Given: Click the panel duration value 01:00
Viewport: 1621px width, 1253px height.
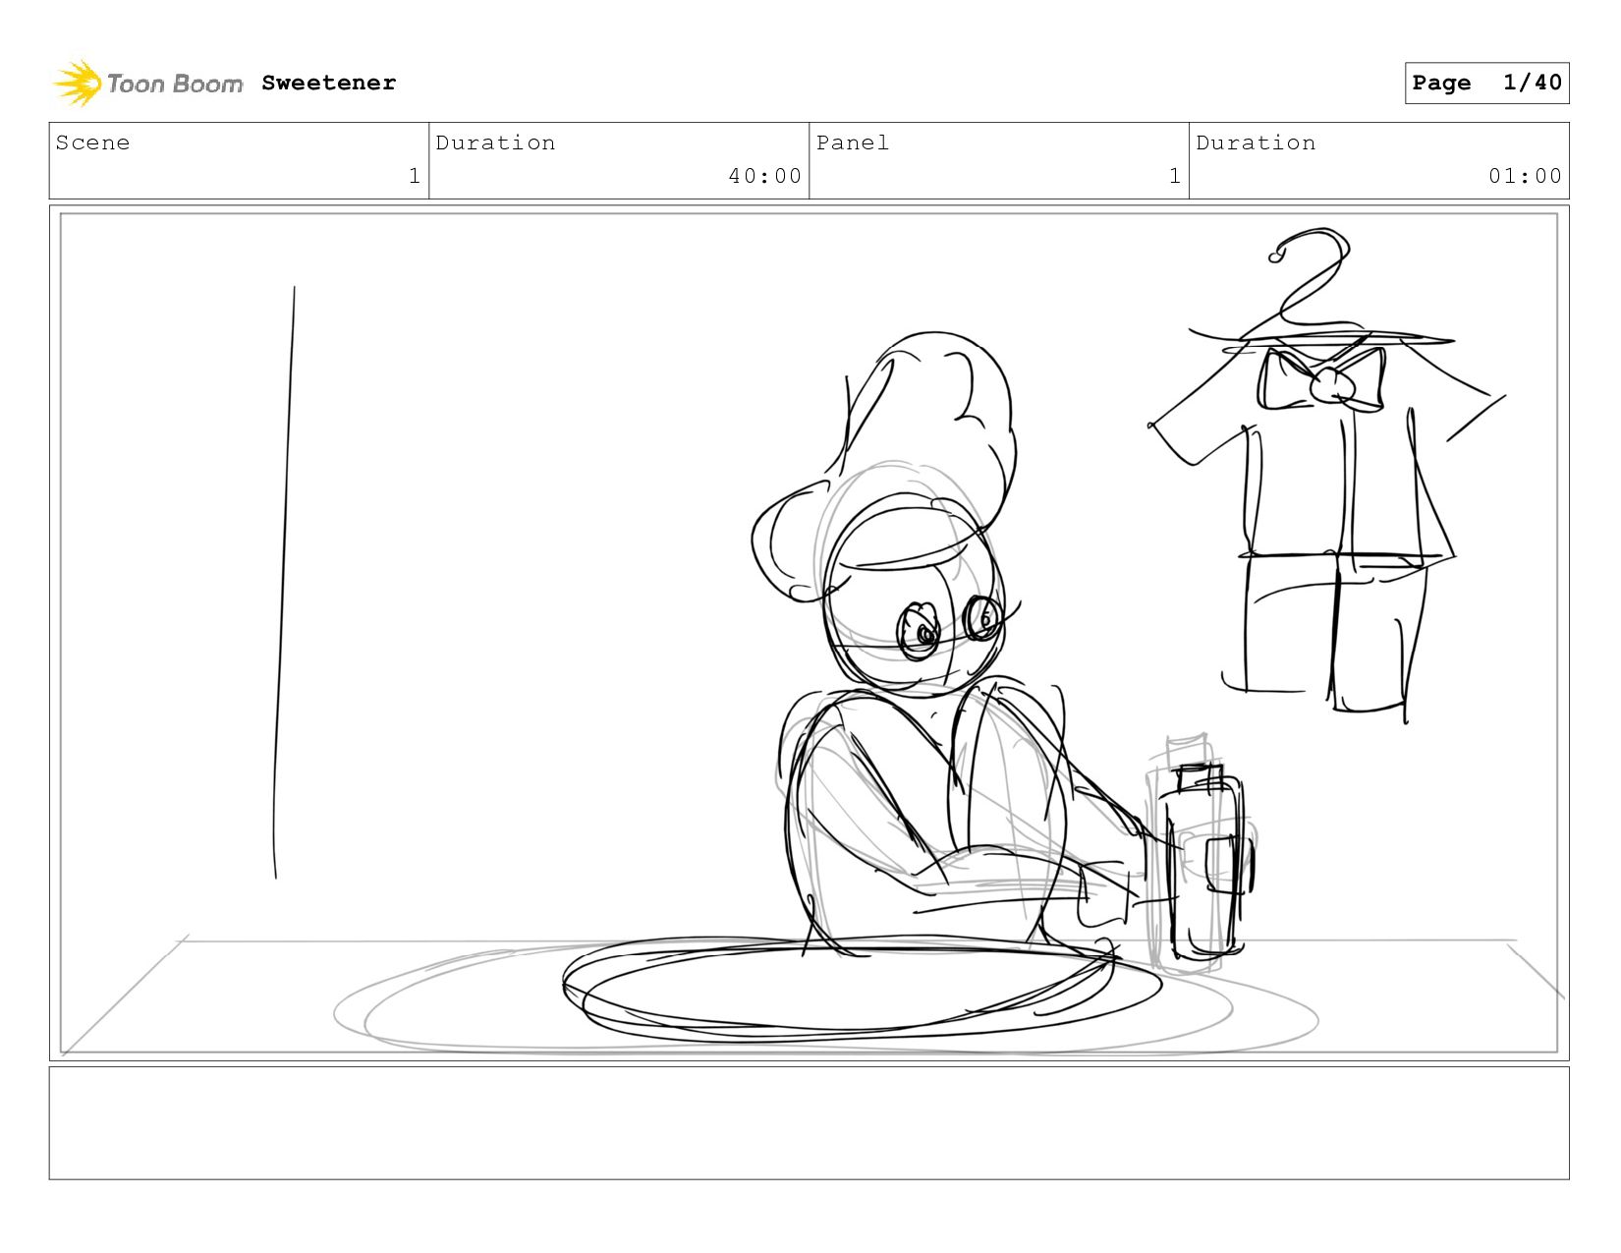Looking at the screenshot, I should click(1525, 176).
